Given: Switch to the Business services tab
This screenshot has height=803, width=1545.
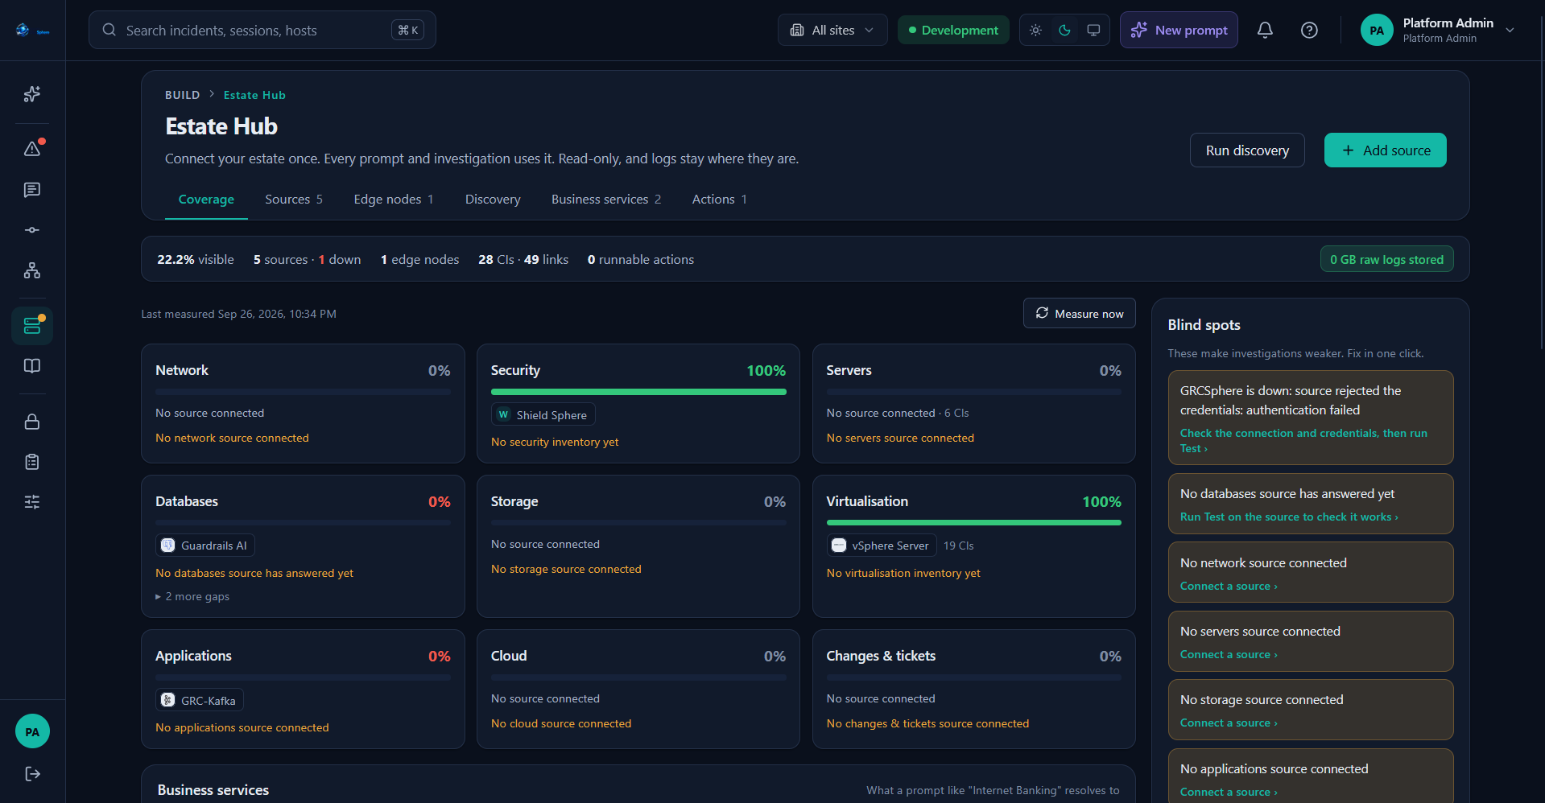Looking at the screenshot, I should (606, 200).
